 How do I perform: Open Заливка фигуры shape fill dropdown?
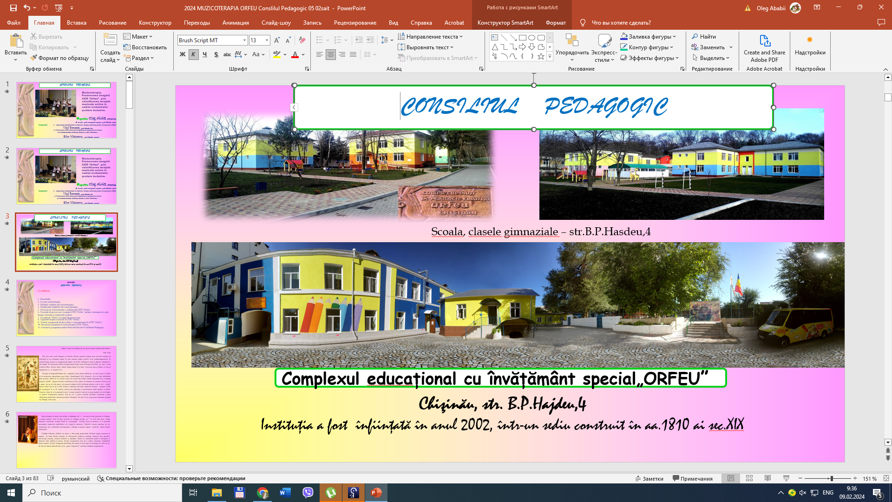[649, 36]
